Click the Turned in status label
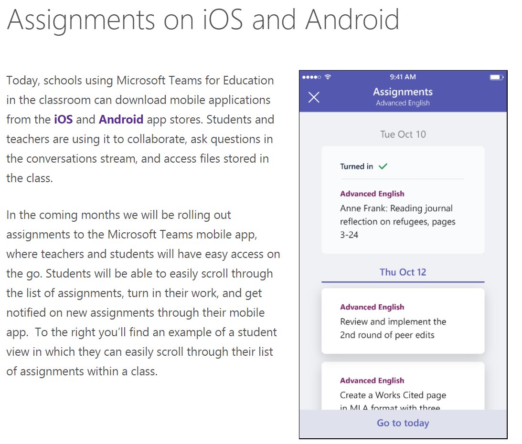This screenshot has width=522, height=444. tap(357, 166)
